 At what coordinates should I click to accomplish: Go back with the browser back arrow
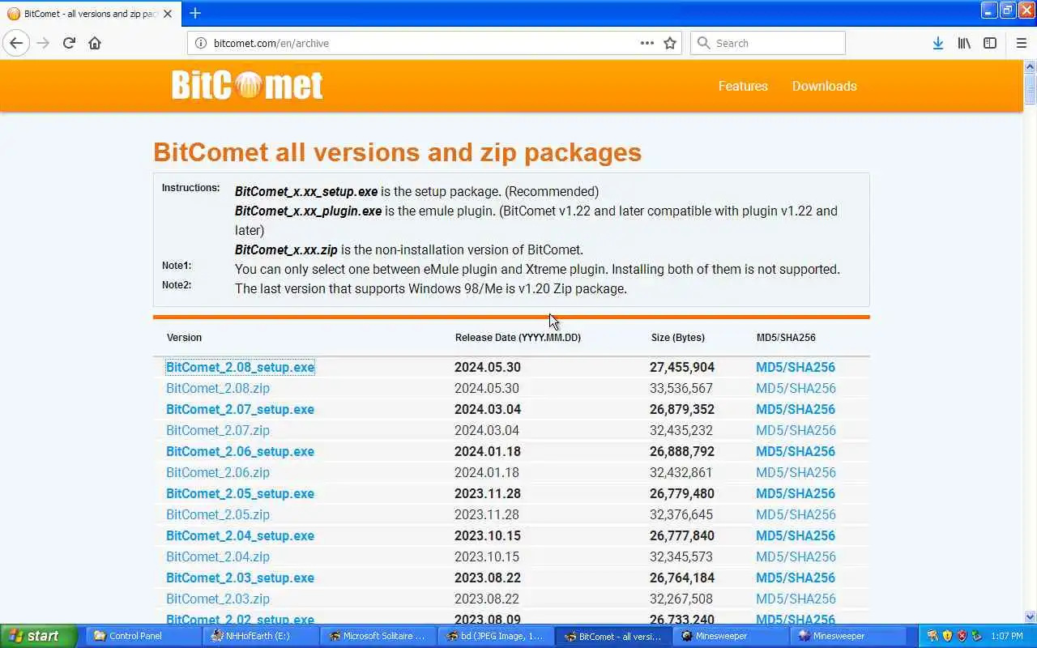click(x=15, y=43)
